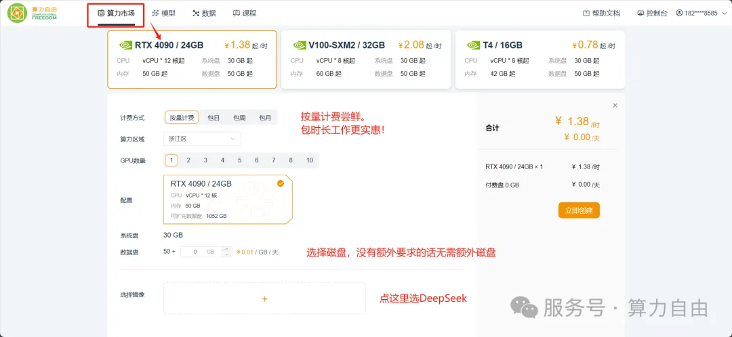Expand the 浙江区 region dropdown

tap(203, 139)
